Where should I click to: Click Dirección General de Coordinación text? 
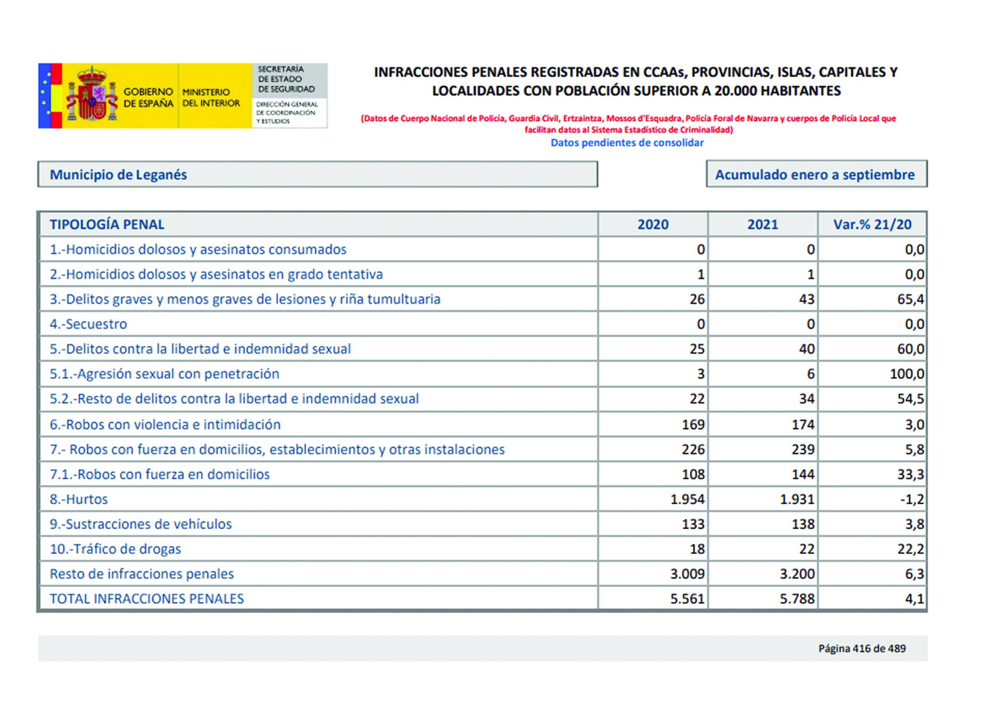point(286,113)
